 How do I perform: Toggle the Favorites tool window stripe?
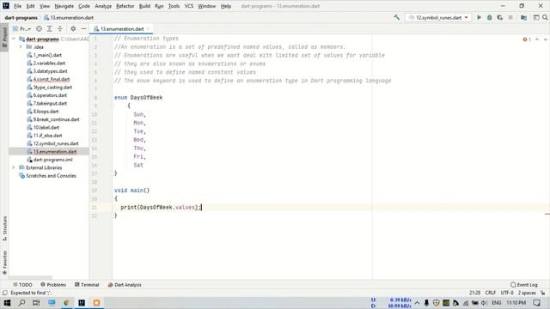coord(4,263)
